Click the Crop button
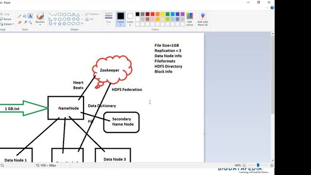Image resolution: width=311 pixels, height=175 pixels. pos(5,14)
